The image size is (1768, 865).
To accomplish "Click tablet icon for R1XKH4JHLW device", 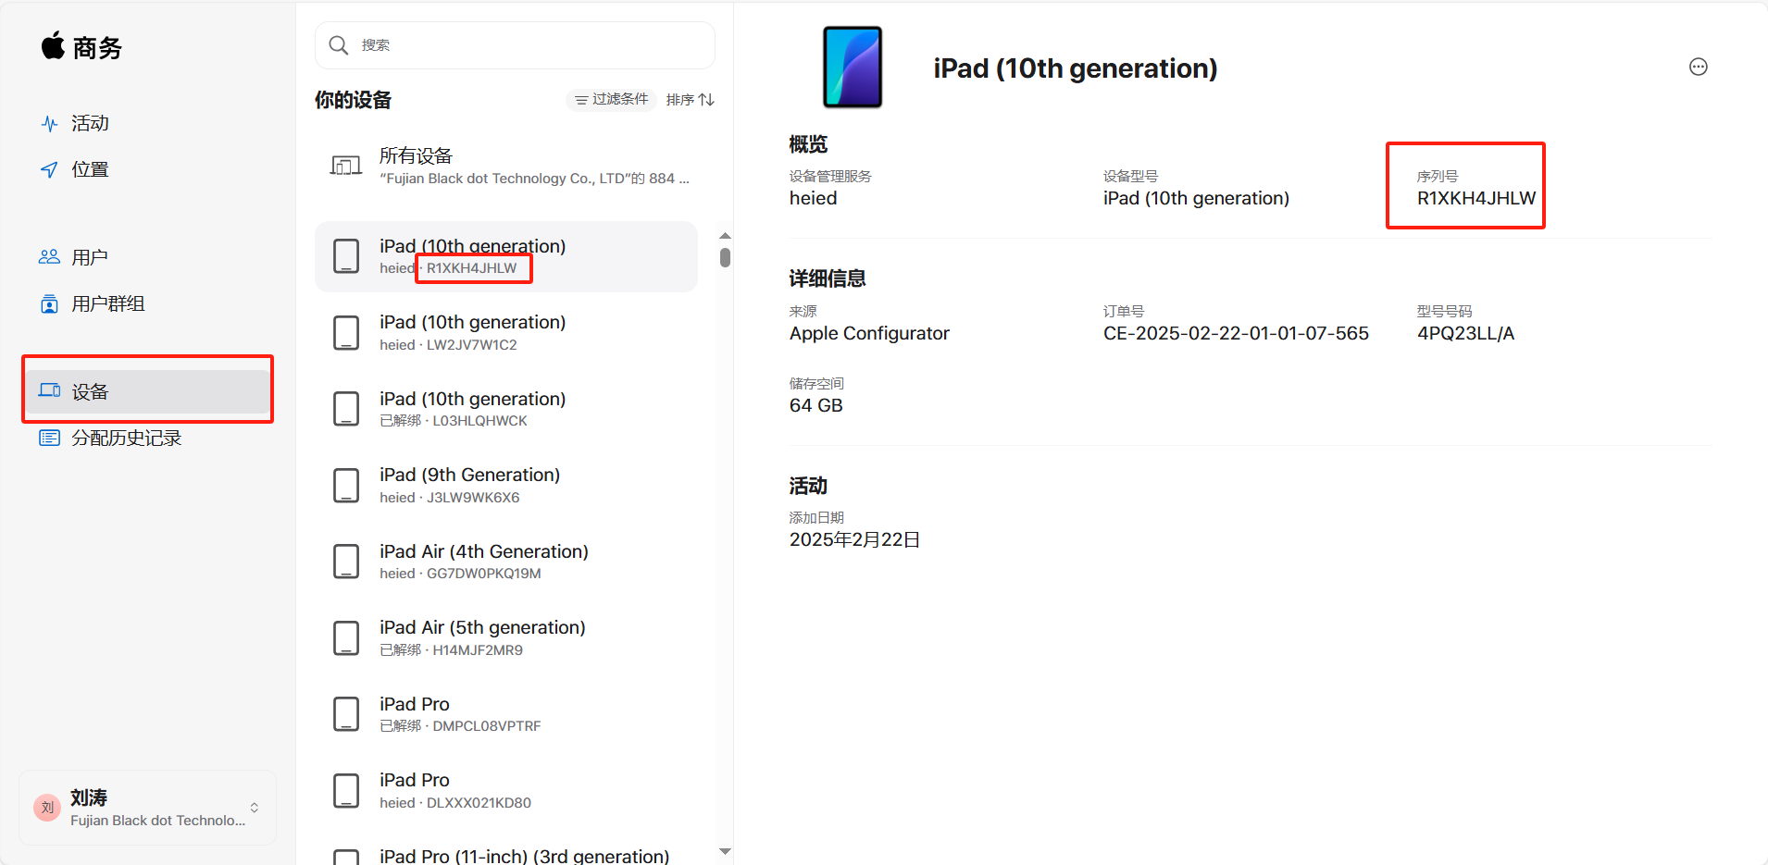I will coord(346,256).
